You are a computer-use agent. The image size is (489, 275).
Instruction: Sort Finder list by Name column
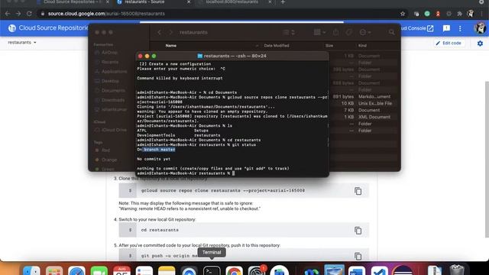[x=171, y=46]
